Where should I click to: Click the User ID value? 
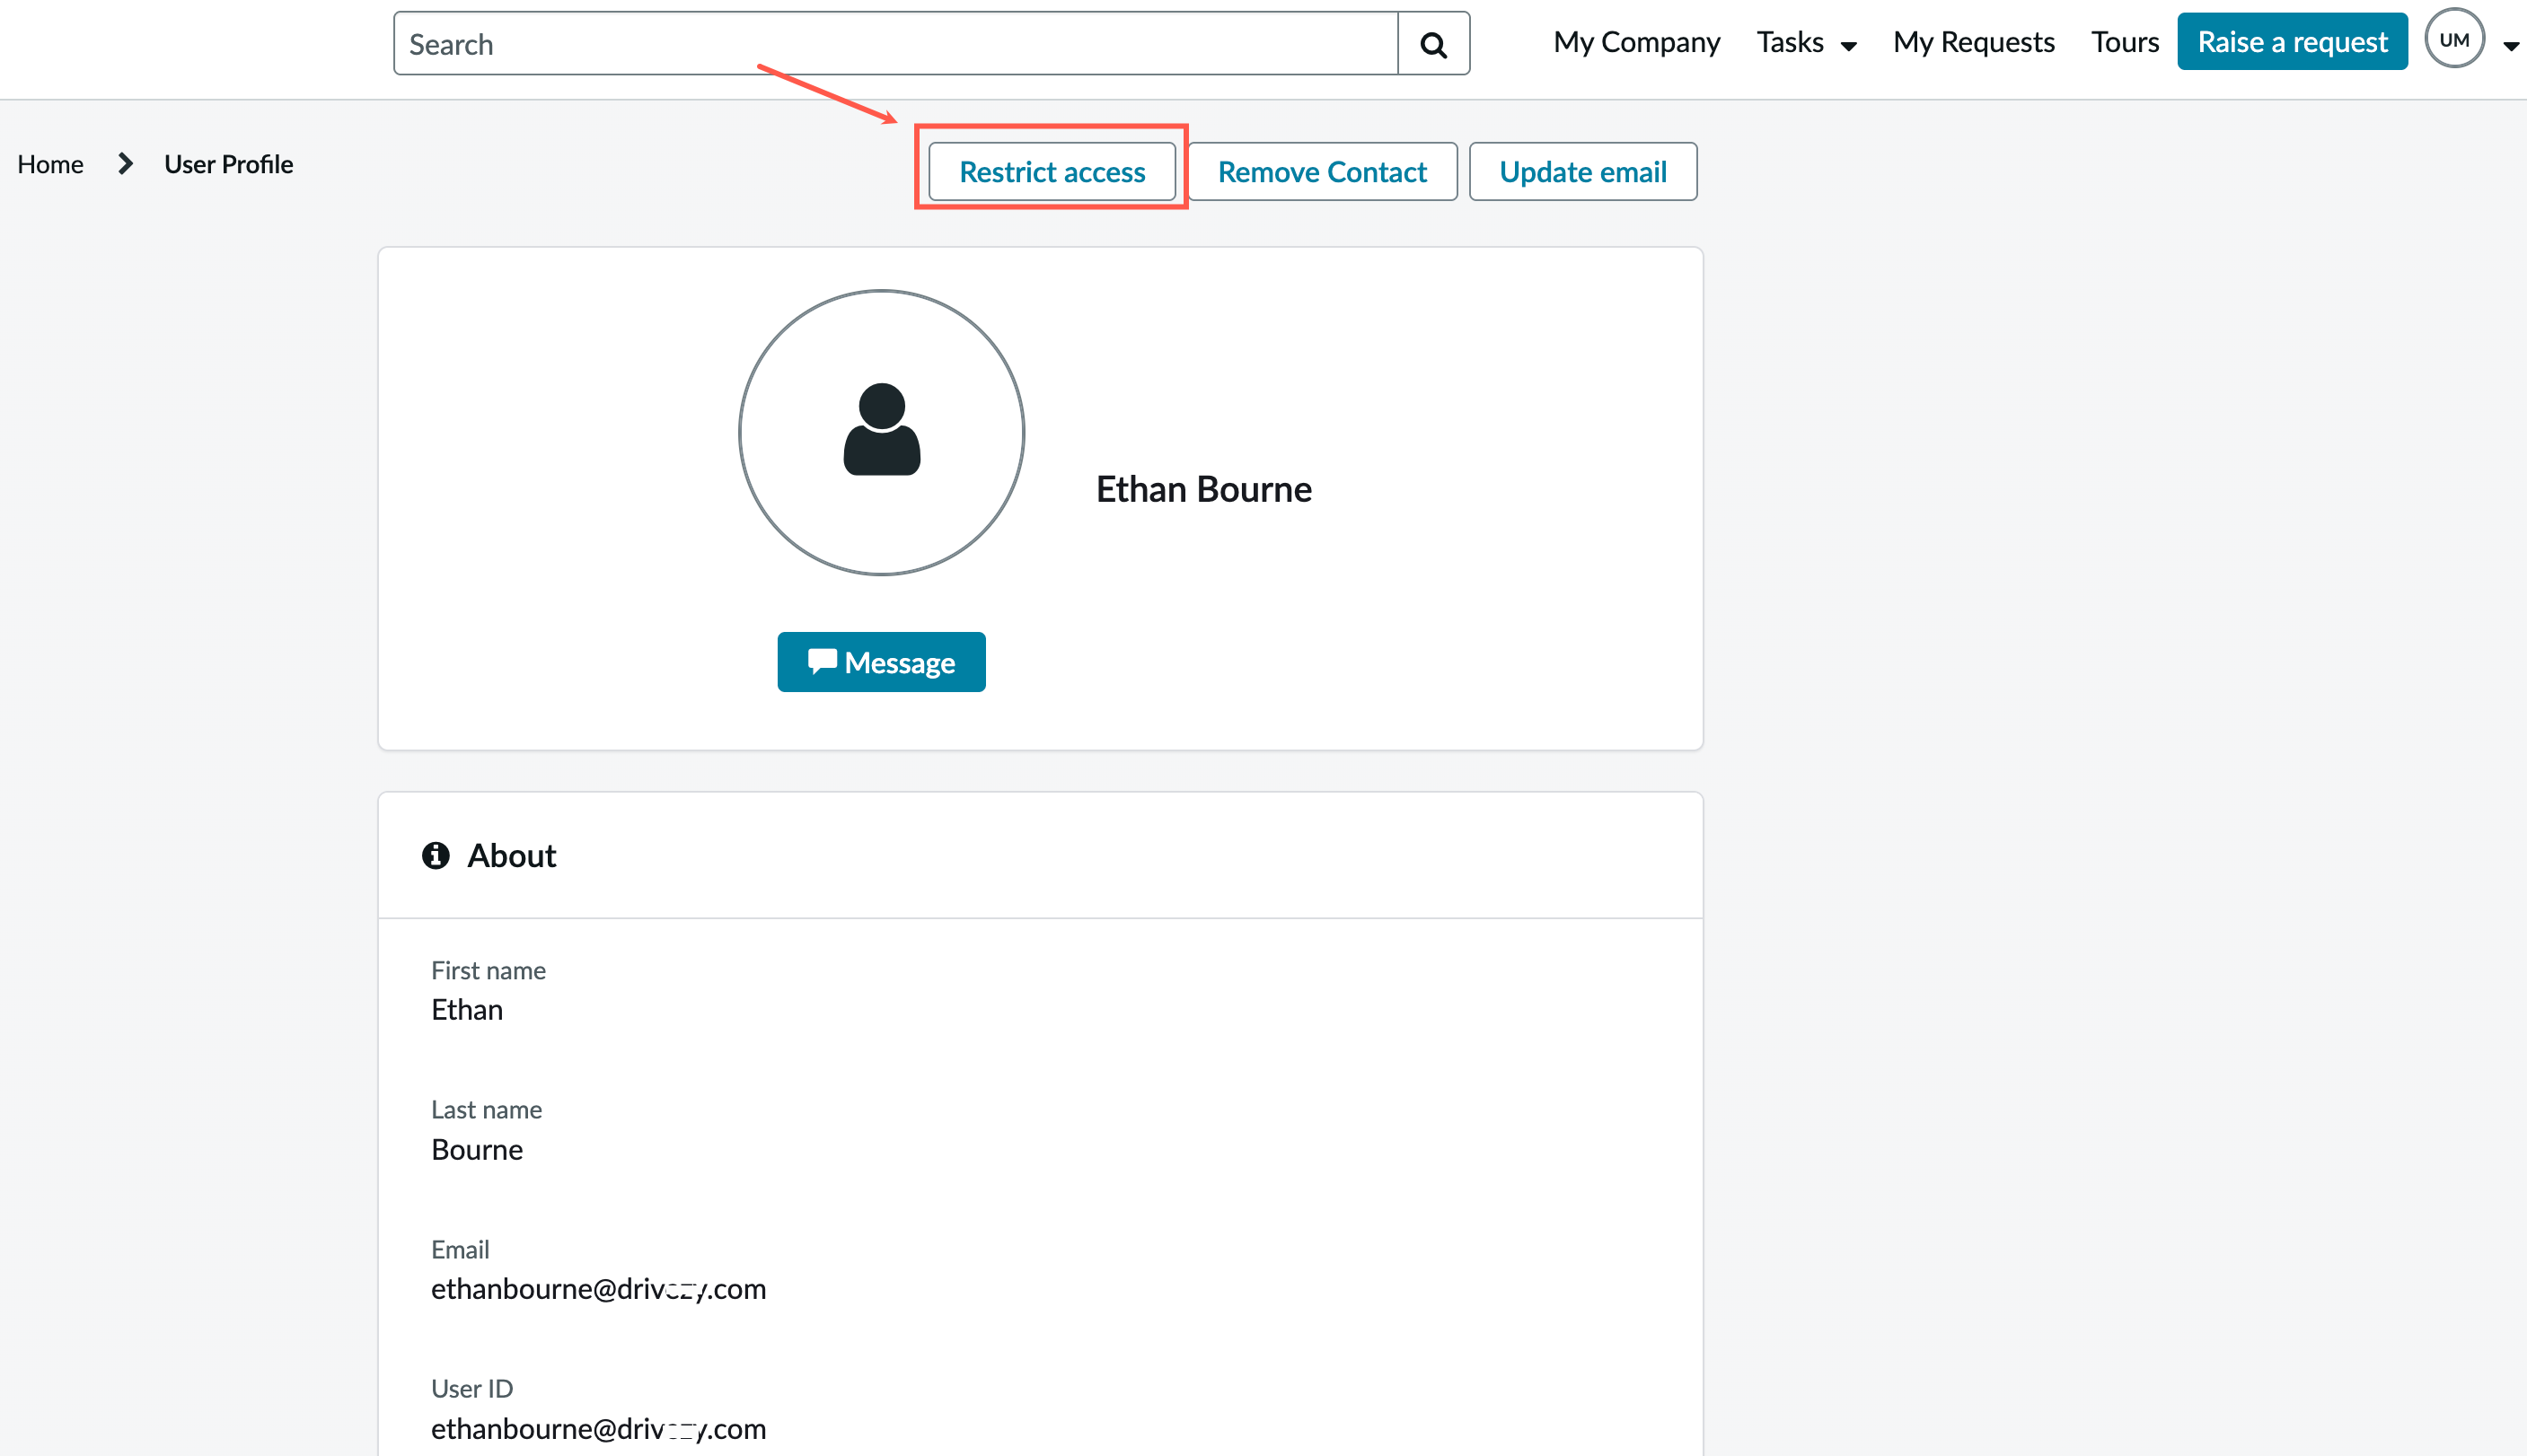[598, 1429]
